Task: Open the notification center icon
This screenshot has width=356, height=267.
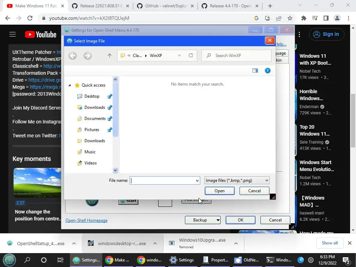Action: pos(346,260)
